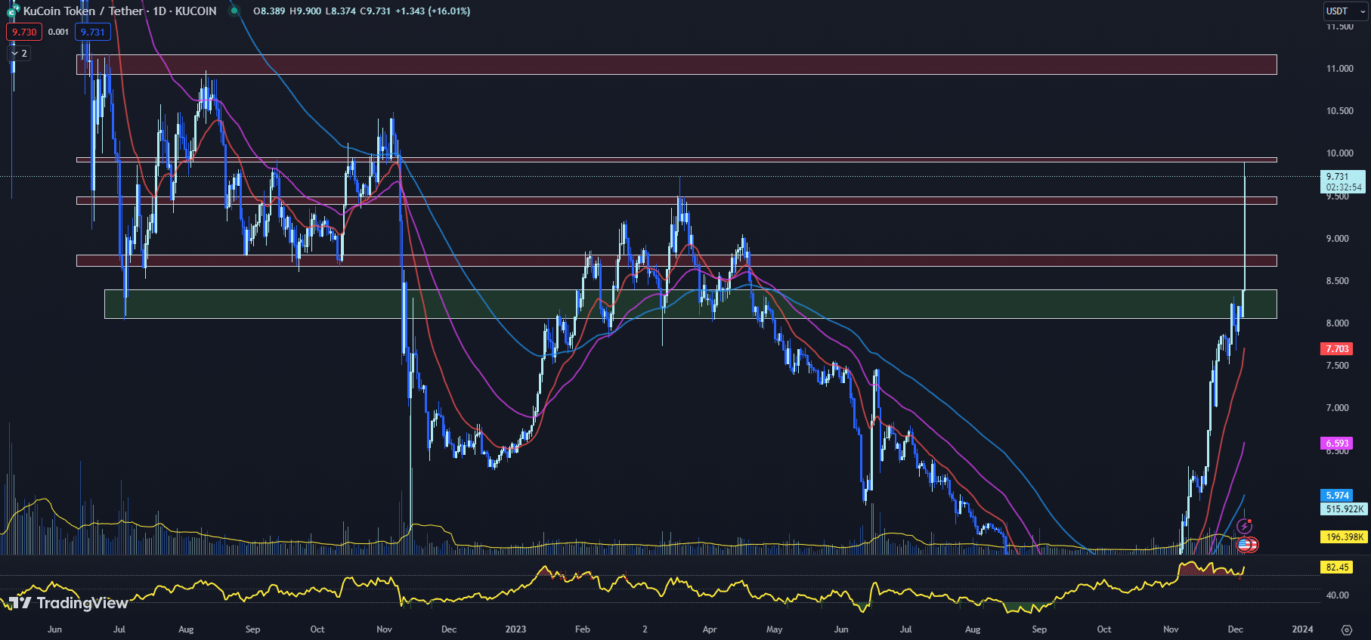
Task: Click the purple lightning bolt event icon
Action: coord(1244,526)
